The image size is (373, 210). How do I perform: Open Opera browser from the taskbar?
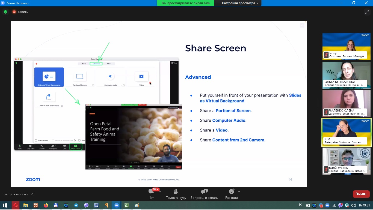point(16,205)
